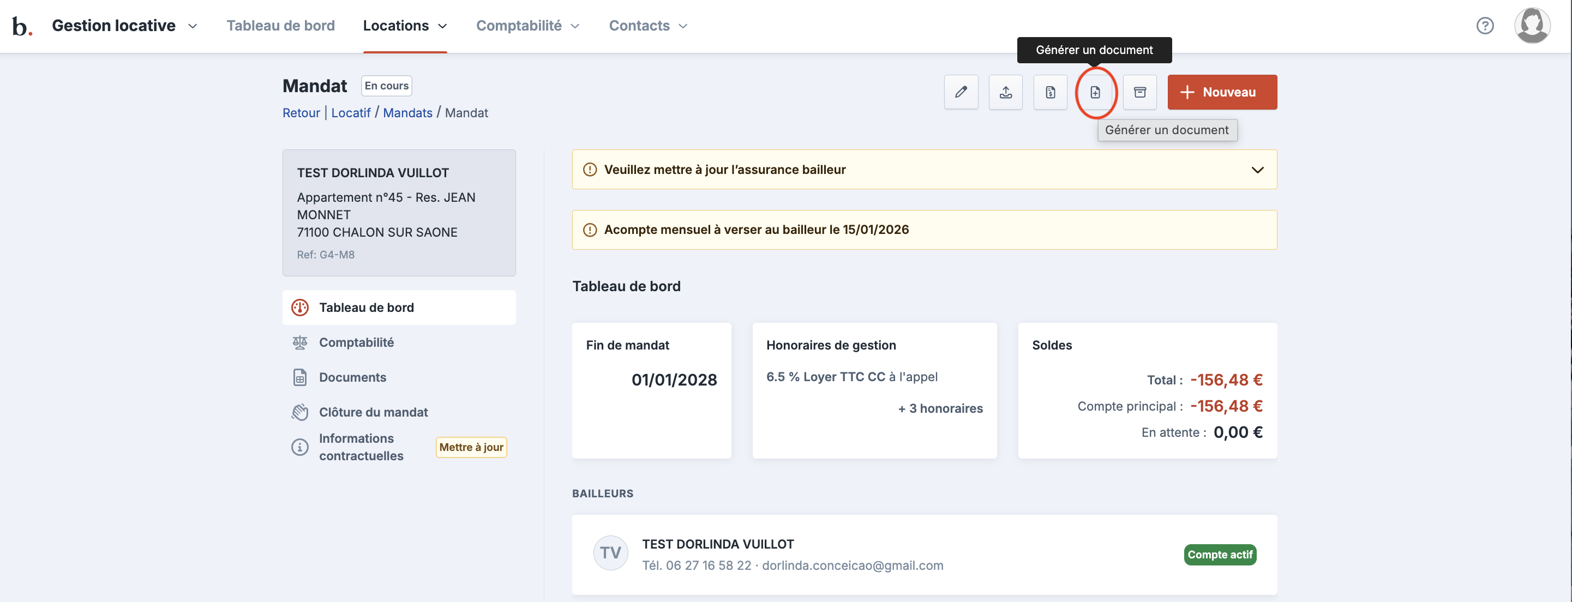
Task: Click the archive box icon
Action: coord(1139,92)
